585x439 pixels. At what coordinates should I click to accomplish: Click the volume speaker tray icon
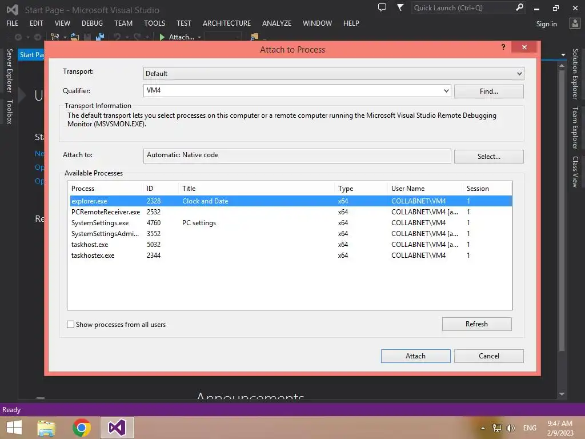[x=510, y=428]
